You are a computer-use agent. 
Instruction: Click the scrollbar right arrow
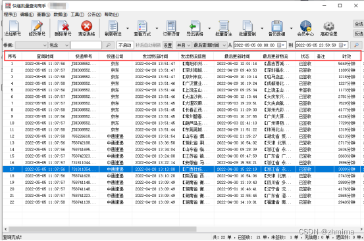361,229
